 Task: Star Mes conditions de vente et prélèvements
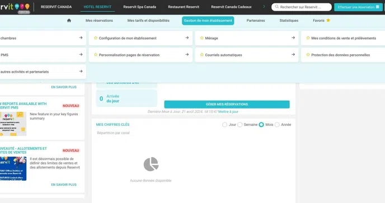(308, 38)
